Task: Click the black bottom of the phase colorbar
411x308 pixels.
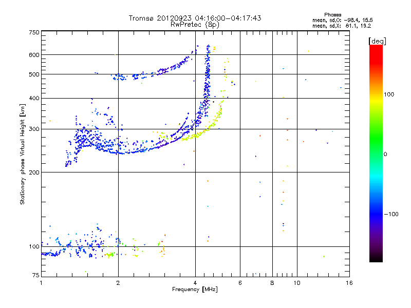Action: click(376, 258)
